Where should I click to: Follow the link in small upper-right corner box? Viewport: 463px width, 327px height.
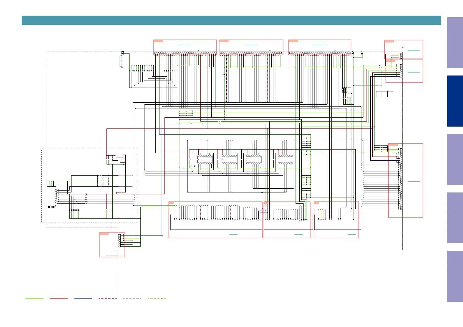(x=414, y=51)
